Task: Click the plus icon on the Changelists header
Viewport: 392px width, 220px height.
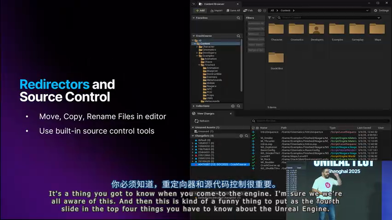Action: pyautogui.click(x=241, y=136)
